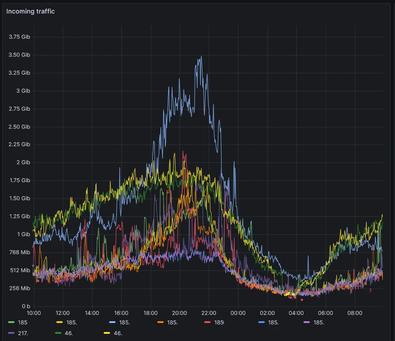Click the medium blue 185. legend color swatch
395x341 pixels.
click(261, 323)
